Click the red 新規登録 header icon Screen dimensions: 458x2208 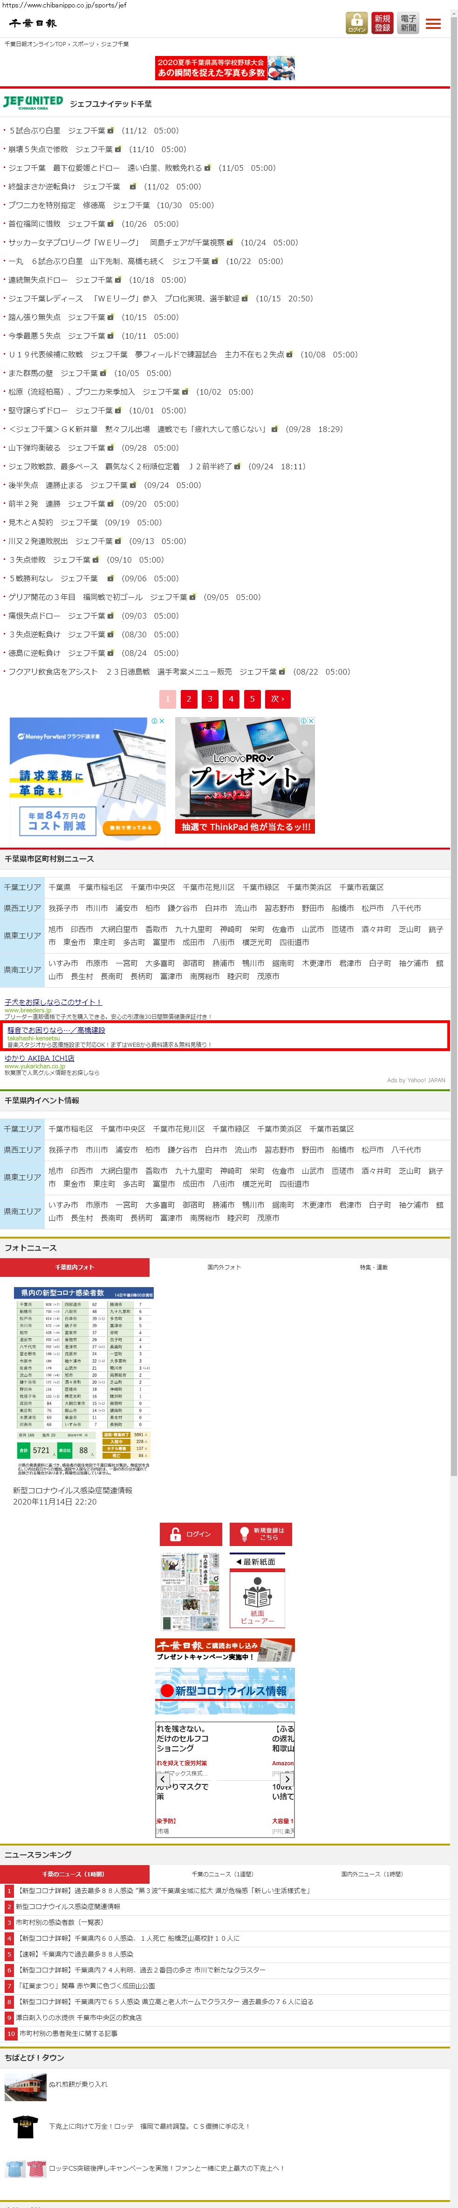click(383, 23)
